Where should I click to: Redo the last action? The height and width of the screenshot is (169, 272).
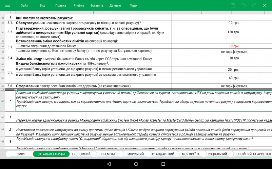click(x=254, y=6)
